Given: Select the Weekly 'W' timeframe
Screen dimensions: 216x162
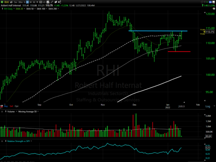Looking at the screenshot, I should click(31, 2).
